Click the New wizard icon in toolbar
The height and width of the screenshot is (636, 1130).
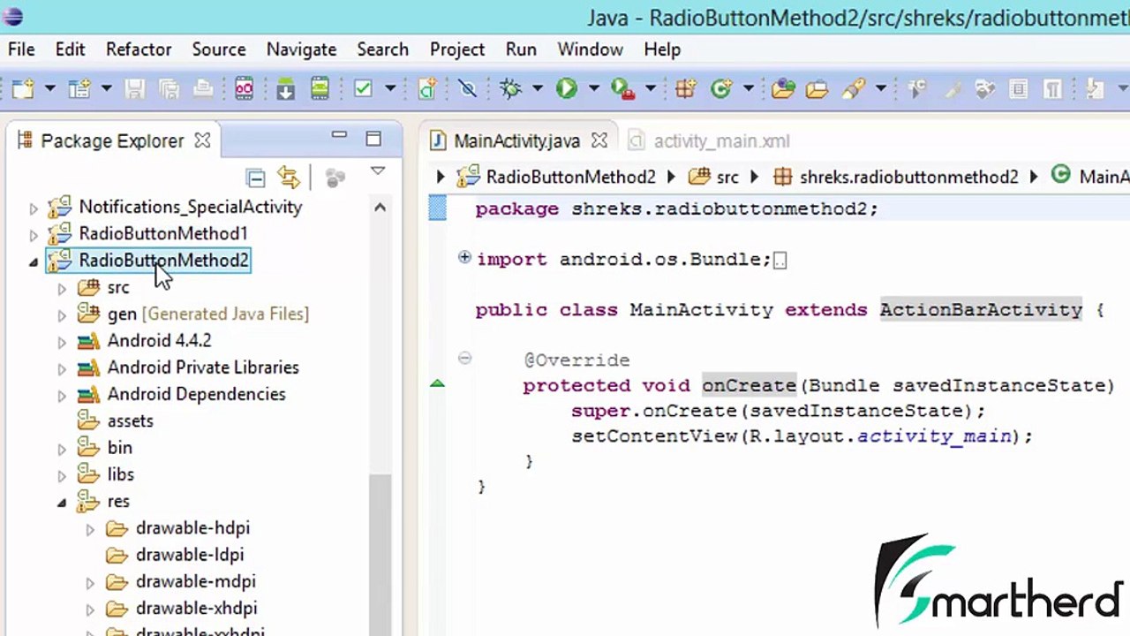pos(23,88)
